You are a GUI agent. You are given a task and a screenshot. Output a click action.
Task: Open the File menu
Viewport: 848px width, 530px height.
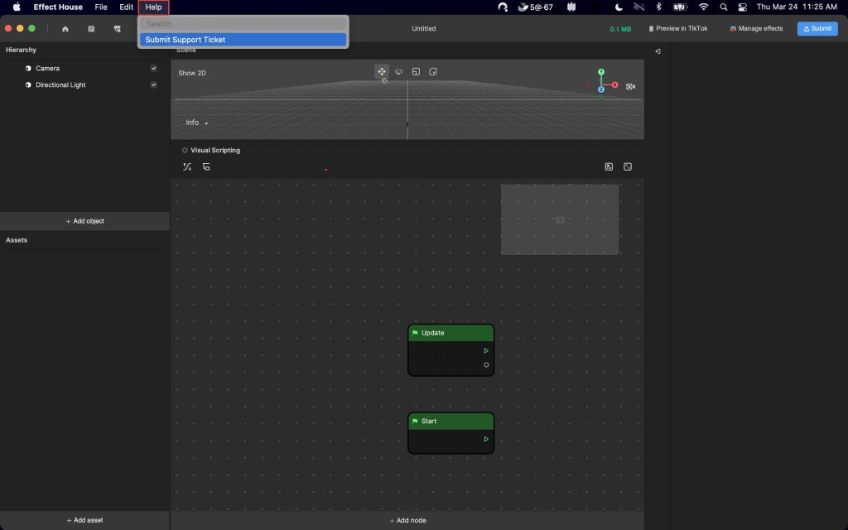pyautogui.click(x=100, y=7)
